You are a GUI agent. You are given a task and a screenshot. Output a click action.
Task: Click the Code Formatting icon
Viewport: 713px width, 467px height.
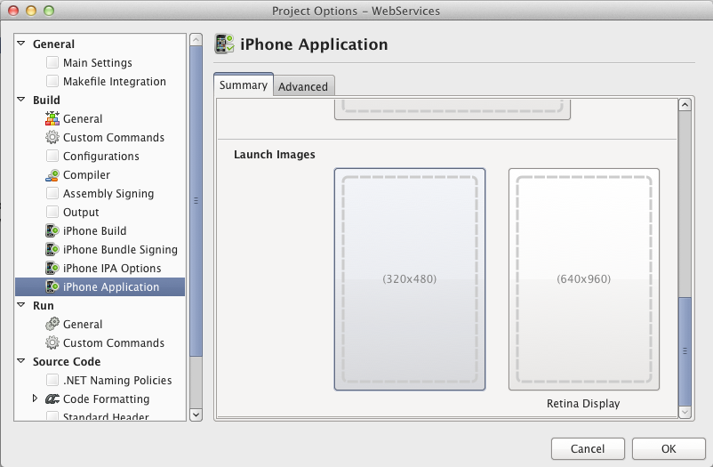52,399
